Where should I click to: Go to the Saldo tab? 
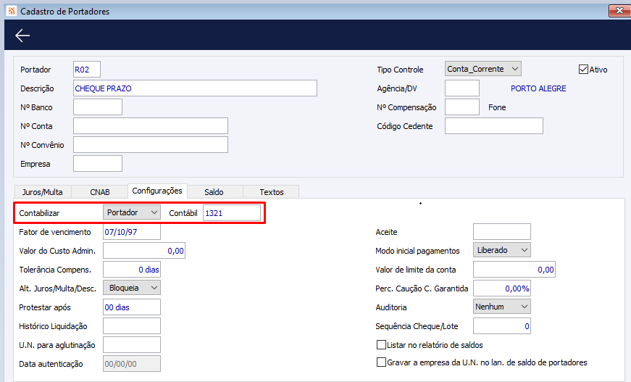[x=214, y=192]
